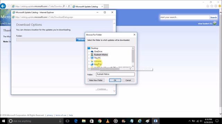This screenshot has height=124, width=222.
Task: Open the help footer link
Action: click(71, 115)
